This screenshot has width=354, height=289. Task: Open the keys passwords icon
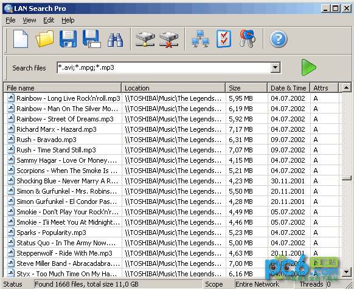[248, 38]
